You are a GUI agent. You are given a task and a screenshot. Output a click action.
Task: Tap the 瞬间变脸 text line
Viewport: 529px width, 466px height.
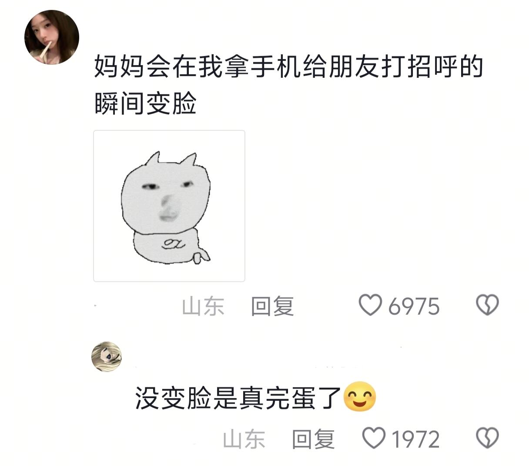click(145, 103)
